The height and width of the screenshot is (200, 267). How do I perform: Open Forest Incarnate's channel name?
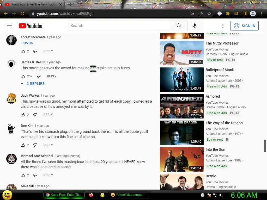[33, 37]
